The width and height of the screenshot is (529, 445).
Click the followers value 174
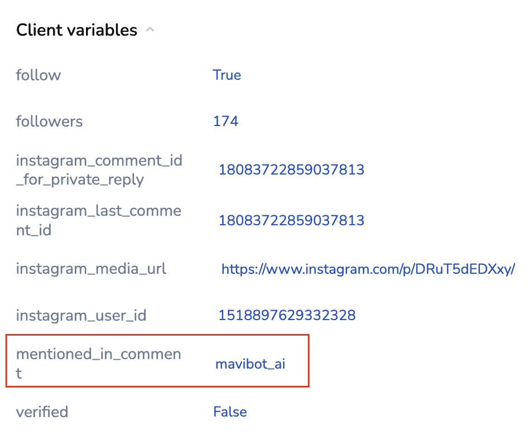(225, 121)
